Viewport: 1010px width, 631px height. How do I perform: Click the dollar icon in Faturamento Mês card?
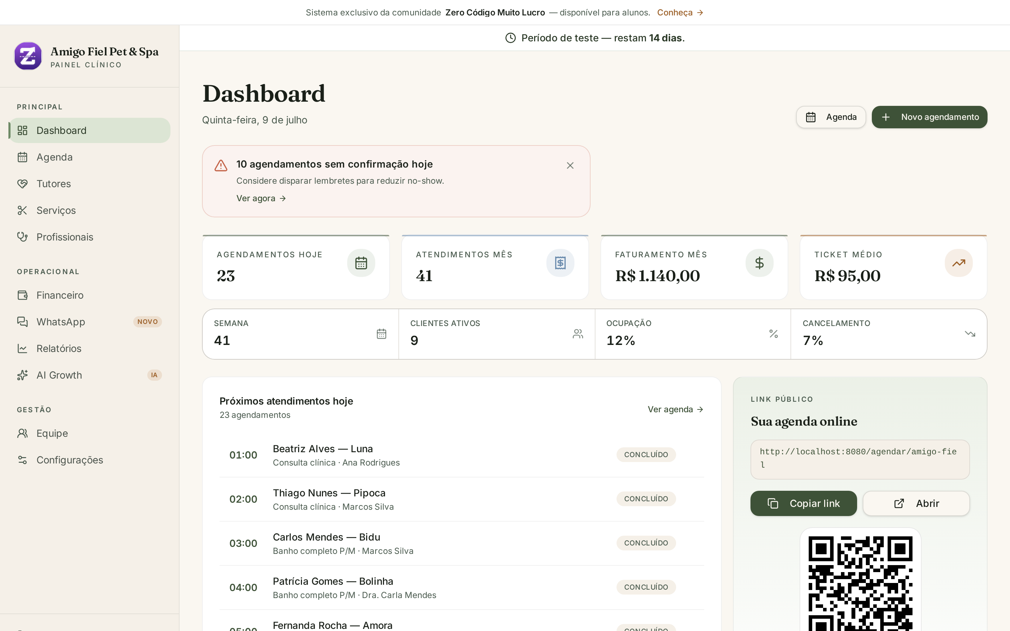760,263
